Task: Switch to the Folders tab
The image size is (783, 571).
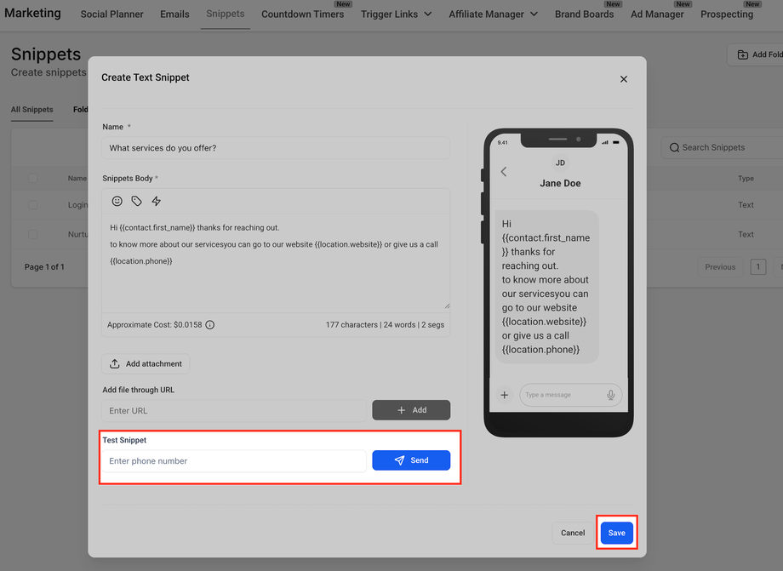Action: (x=80, y=109)
